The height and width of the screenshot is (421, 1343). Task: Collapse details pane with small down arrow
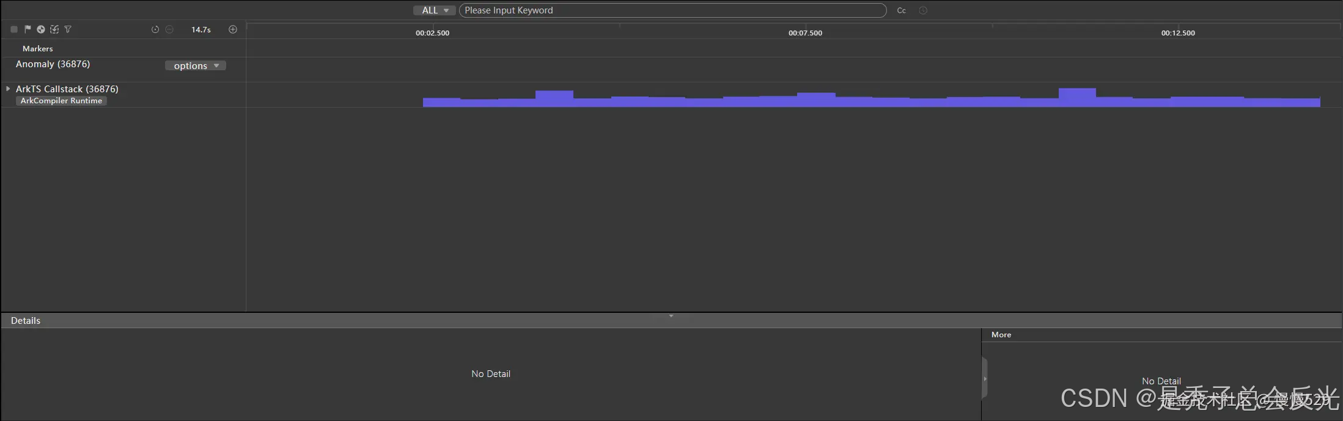[x=671, y=316]
